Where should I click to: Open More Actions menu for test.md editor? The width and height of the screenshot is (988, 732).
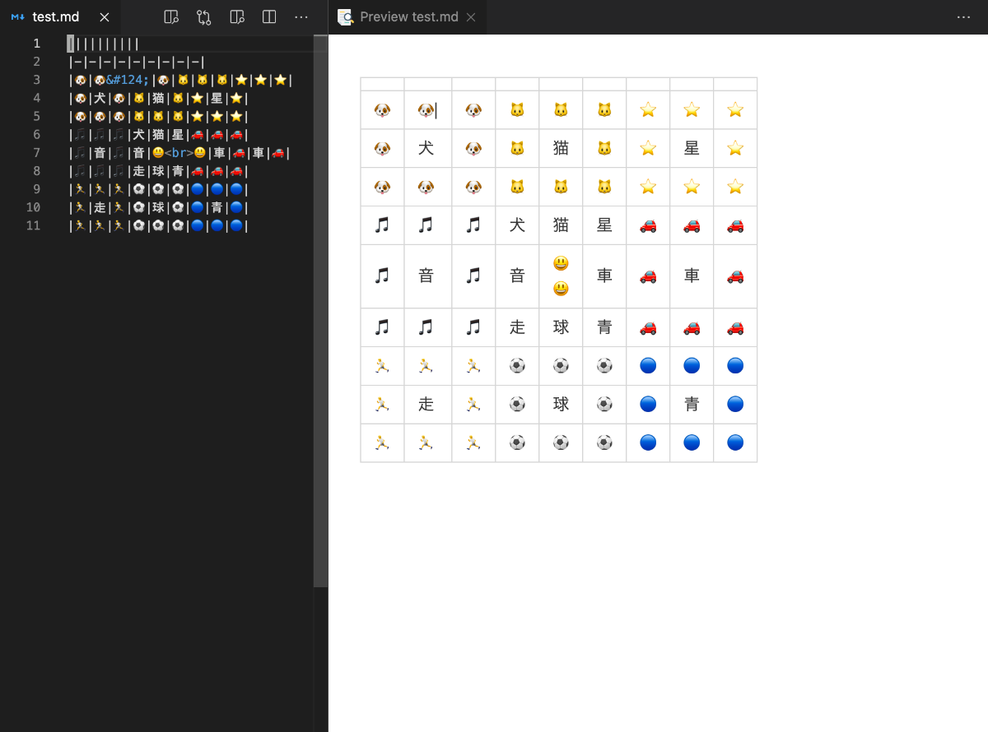click(x=301, y=16)
